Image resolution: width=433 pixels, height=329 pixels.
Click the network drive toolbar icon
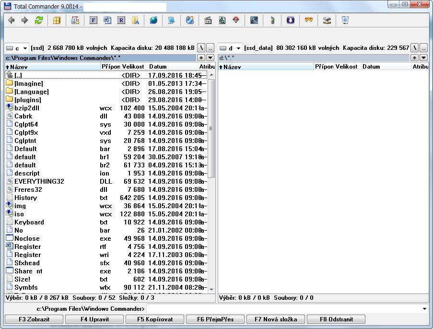(x=327, y=20)
